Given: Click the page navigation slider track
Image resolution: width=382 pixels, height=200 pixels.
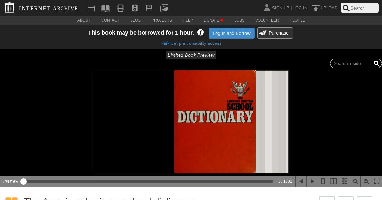Looking at the screenshot, I should coord(148,181).
